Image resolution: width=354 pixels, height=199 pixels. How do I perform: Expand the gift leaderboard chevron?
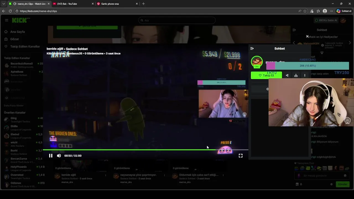(x=322, y=53)
